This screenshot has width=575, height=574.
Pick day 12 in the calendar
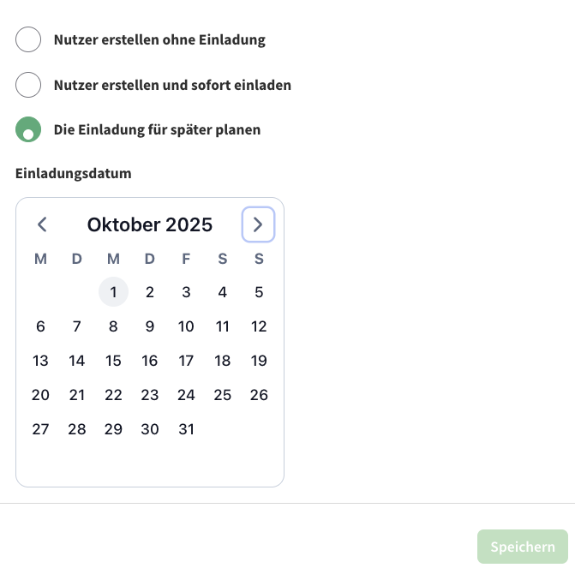pyautogui.click(x=259, y=326)
